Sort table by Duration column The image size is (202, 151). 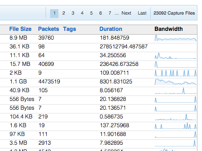click(x=111, y=29)
